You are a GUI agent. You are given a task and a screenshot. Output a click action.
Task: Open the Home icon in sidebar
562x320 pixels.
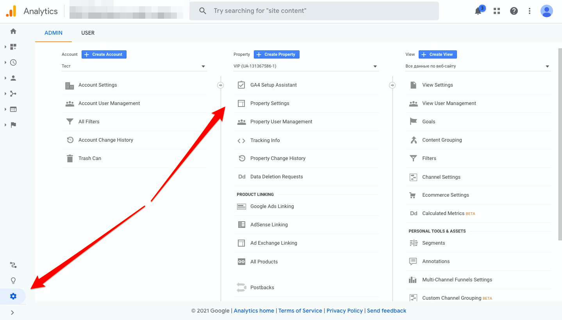click(x=13, y=31)
